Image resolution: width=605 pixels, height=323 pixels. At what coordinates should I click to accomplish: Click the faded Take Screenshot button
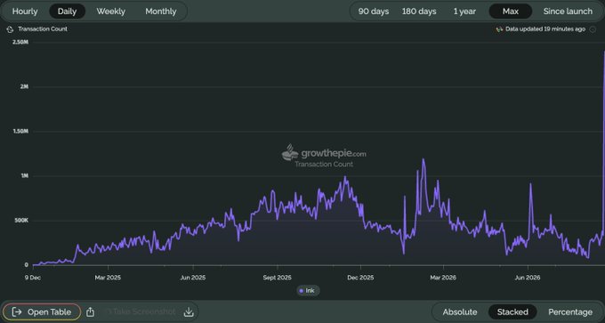coord(141,311)
